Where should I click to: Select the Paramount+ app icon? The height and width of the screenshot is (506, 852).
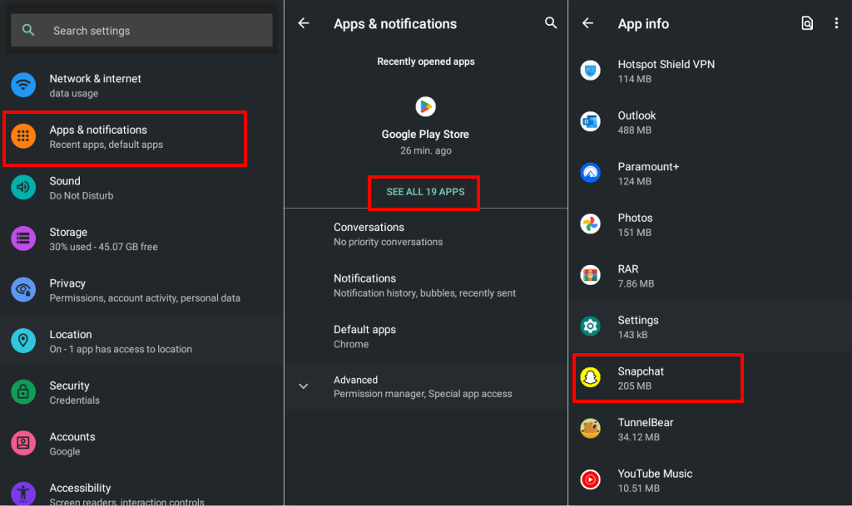[590, 173]
